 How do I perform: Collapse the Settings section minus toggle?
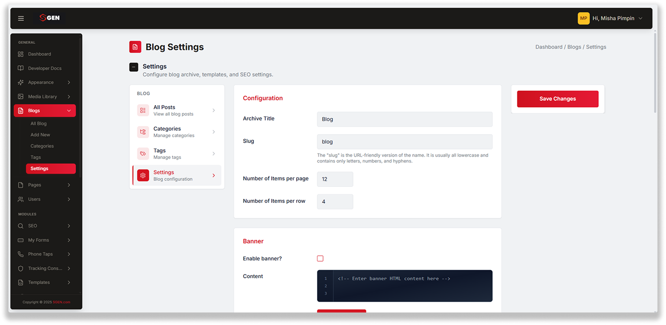(x=134, y=67)
